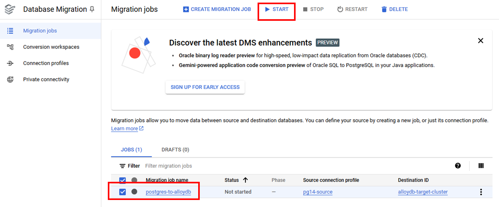Open Conversion workspaces in the sidebar
Viewport: 499px width, 207px height.
tap(51, 47)
